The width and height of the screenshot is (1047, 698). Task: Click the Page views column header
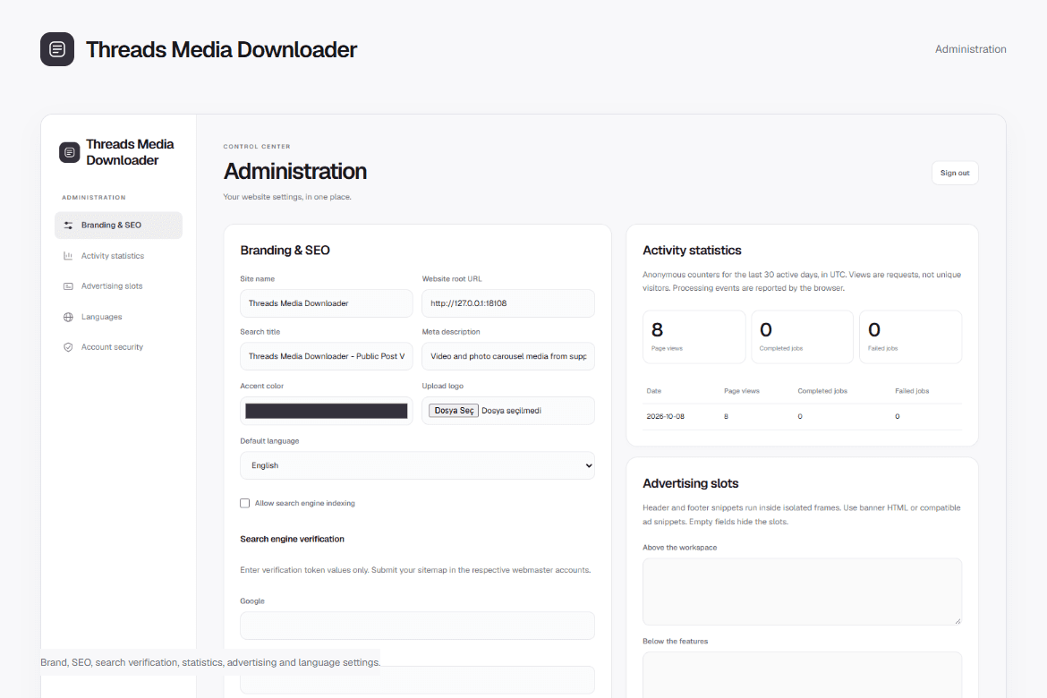tap(742, 391)
